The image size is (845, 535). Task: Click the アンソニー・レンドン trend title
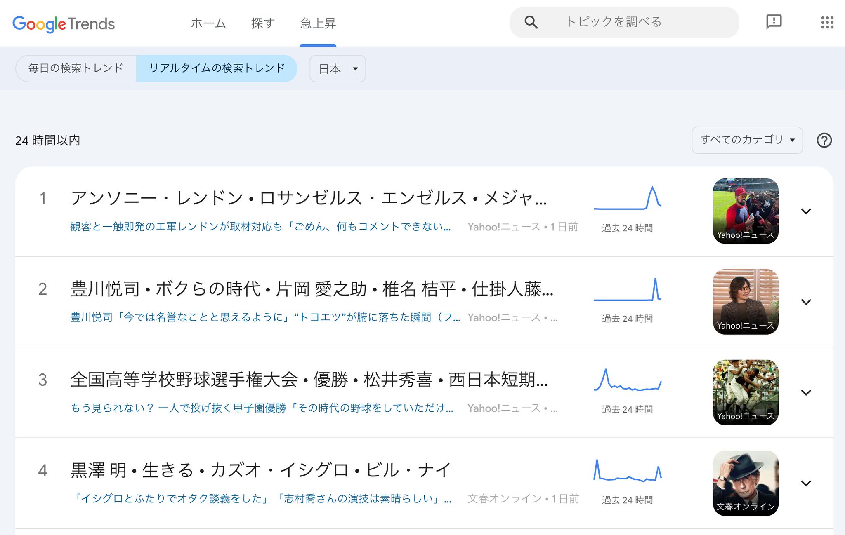[309, 198]
